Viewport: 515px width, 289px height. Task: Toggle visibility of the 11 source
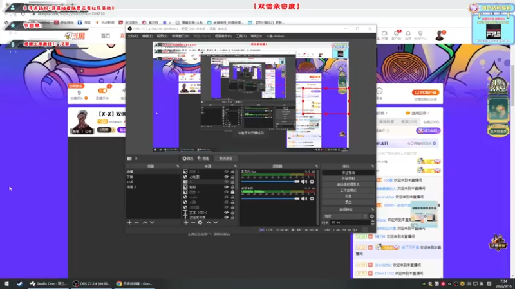click(226, 182)
